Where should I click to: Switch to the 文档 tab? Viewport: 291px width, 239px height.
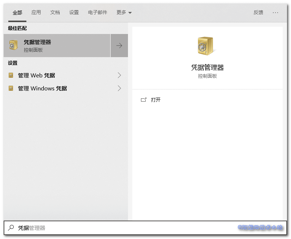point(55,12)
